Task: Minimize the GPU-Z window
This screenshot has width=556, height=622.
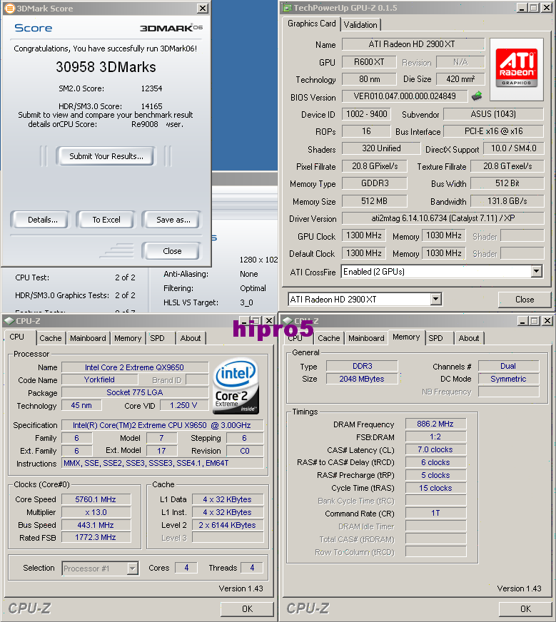Action: coord(522,8)
